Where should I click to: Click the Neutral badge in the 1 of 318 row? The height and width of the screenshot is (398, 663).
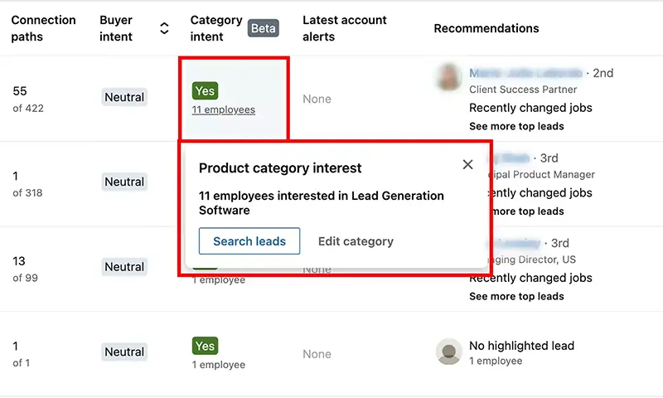tap(124, 182)
